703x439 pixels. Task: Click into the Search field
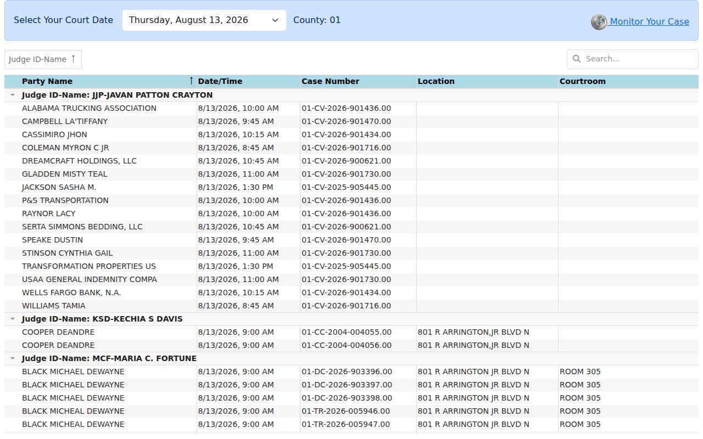(633, 59)
